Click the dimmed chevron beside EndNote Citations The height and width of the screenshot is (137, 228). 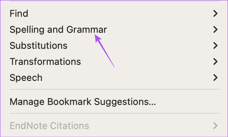point(215,126)
